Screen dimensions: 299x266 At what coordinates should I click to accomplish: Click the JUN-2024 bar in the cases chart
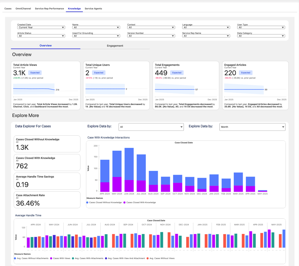[x=129, y=169]
